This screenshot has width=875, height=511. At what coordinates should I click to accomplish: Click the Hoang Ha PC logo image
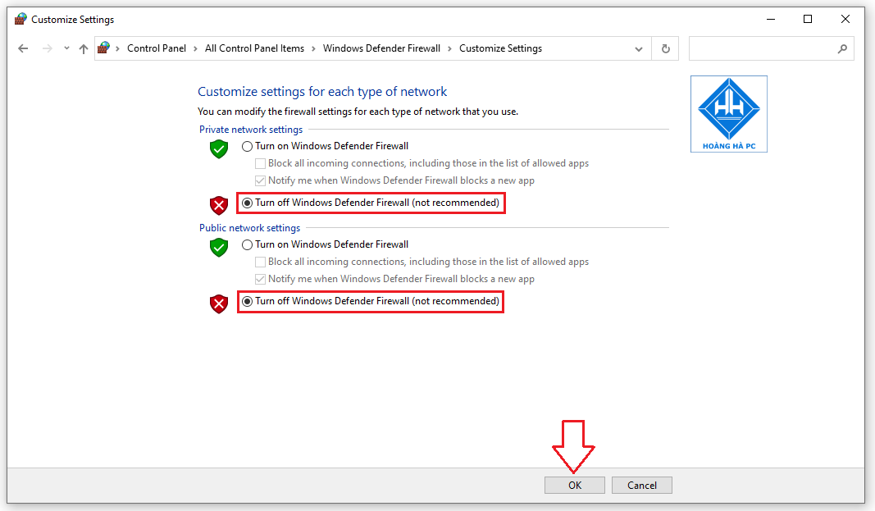(x=728, y=113)
